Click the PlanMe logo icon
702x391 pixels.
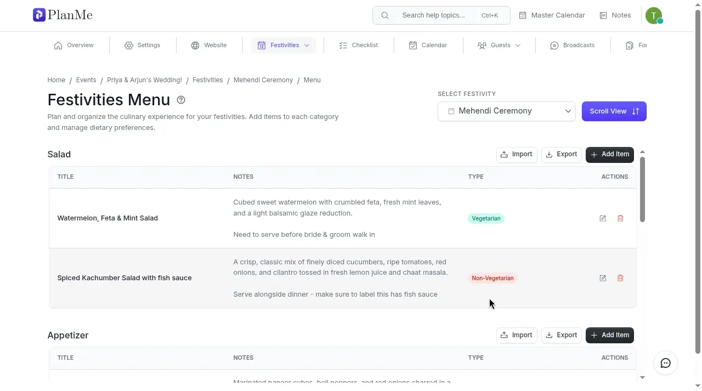(x=39, y=15)
